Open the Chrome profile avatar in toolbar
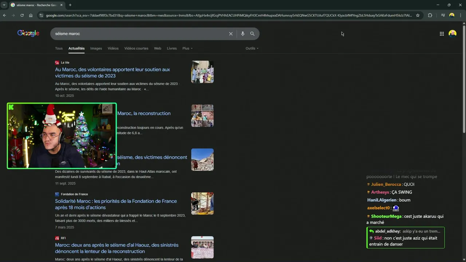Image resolution: width=466 pixels, height=262 pixels. [x=452, y=15]
